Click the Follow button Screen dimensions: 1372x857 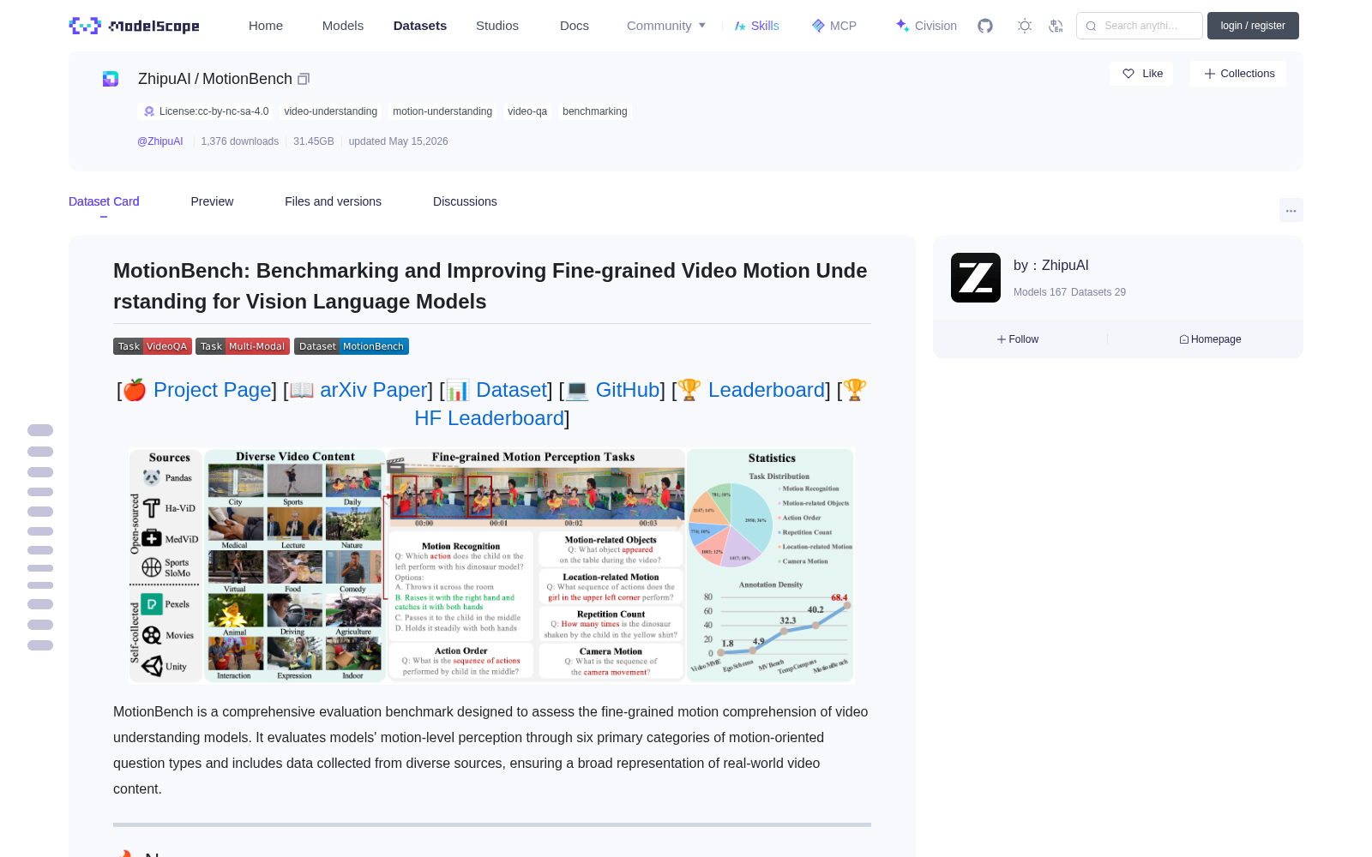[1018, 339]
